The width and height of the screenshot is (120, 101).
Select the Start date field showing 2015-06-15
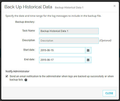click(62, 50)
